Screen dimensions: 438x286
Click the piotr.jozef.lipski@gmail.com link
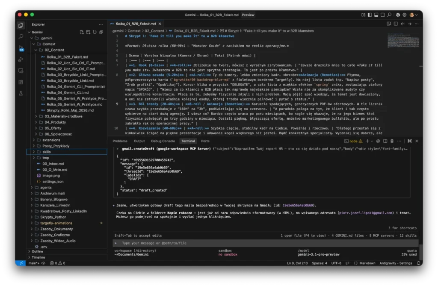(366, 213)
